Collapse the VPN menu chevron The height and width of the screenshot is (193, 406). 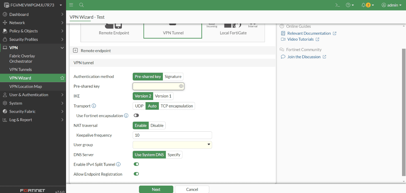point(62,47)
